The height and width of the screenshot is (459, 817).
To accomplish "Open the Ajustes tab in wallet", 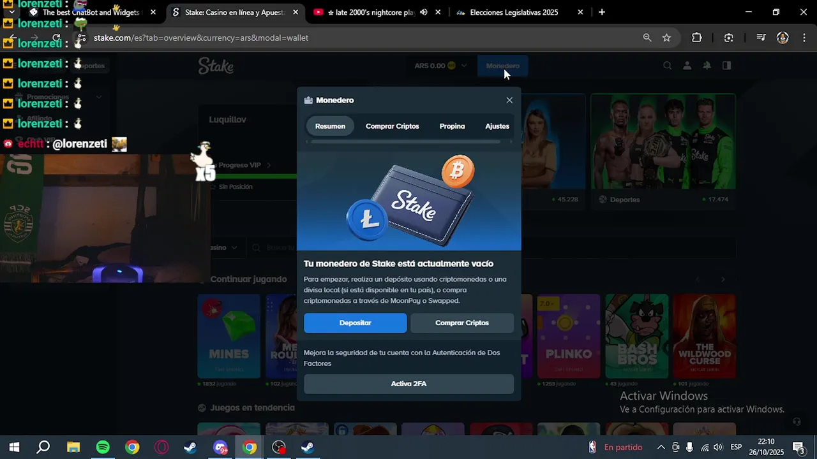I will coord(497,126).
